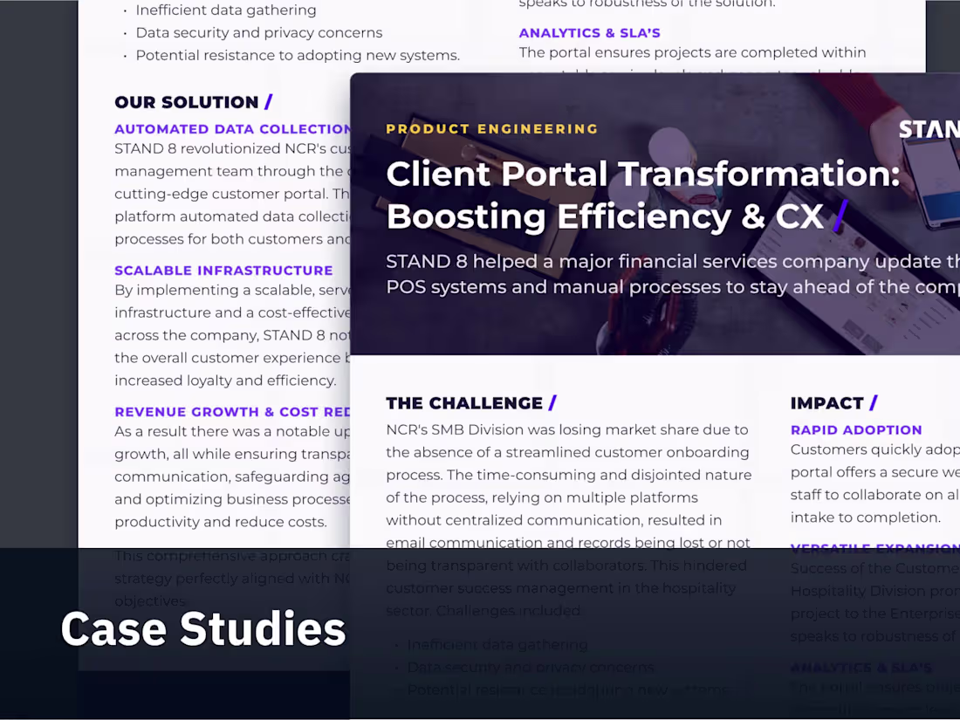Click the slash icon beside "OUR SOLUTION"
Viewport: 960px width, 720px height.
(268, 101)
